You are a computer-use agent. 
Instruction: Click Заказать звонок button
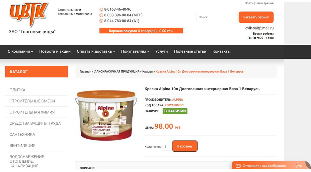(x=256, y=17)
